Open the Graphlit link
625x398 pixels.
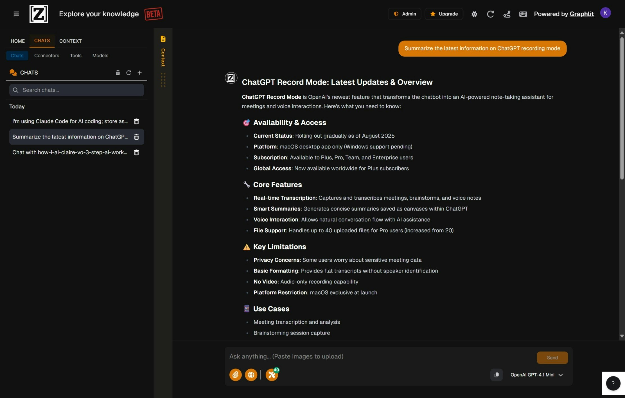click(x=581, y=14)
